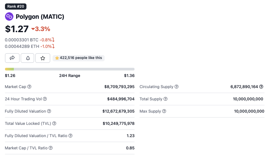271x162 pixels.
Task: Click the share arrow button
Action: 12,58
